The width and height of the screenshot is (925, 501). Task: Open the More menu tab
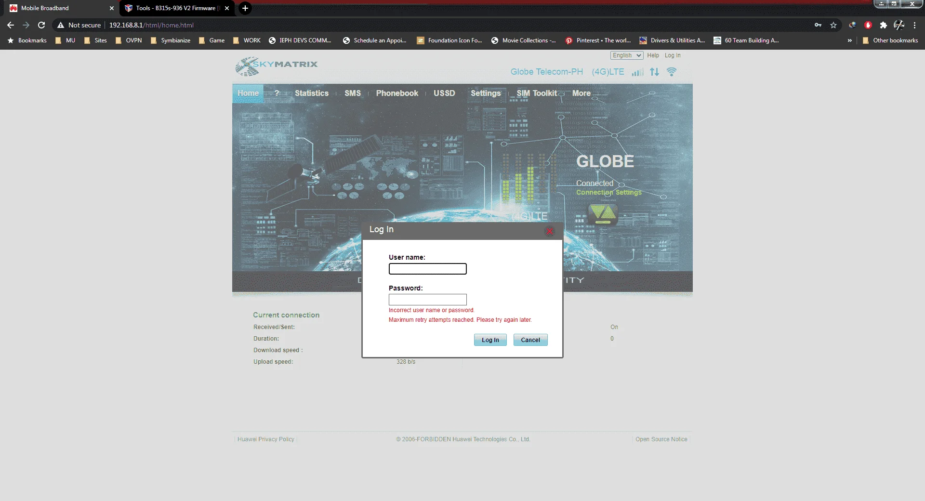click(x=581, y=93)
